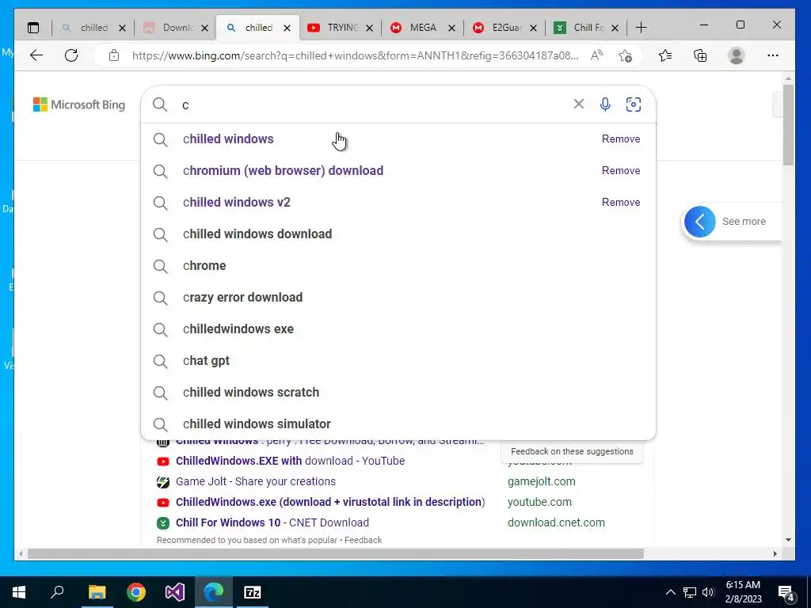Open the notification center

(x=786, y=592)
